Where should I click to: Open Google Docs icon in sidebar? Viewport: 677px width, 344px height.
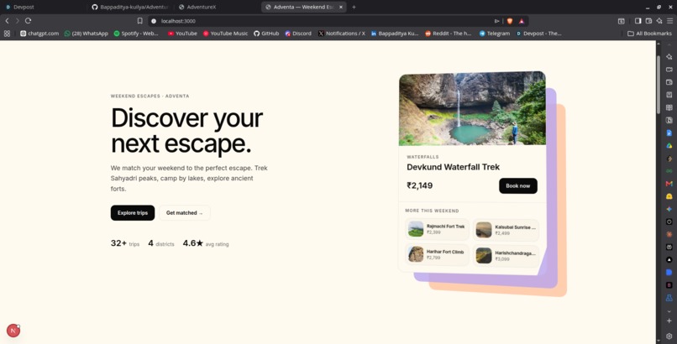click(669, 133)
